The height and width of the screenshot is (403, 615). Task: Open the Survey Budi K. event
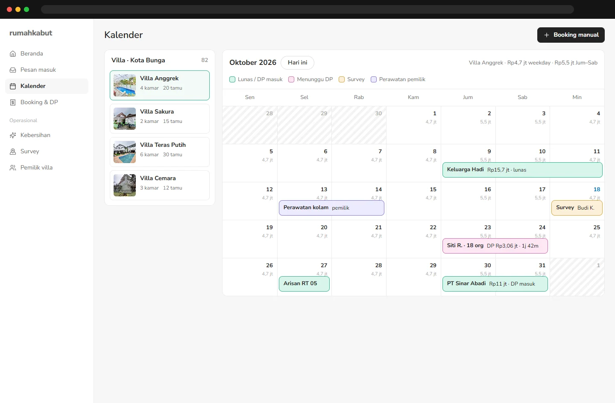(x=577, y=208)
